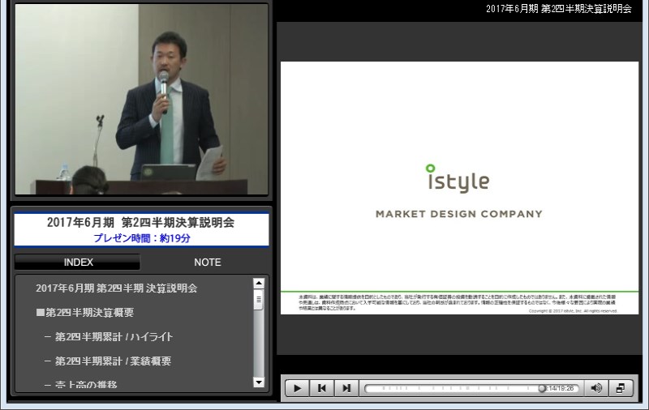Click the index scrollbar thumb
The width and height of the screenshot is (649, 410).
(x=259, y=299)
